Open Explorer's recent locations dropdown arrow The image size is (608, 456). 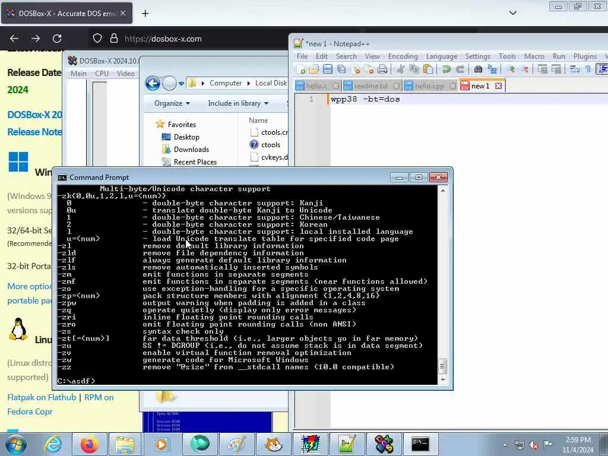tap(181, 83)
